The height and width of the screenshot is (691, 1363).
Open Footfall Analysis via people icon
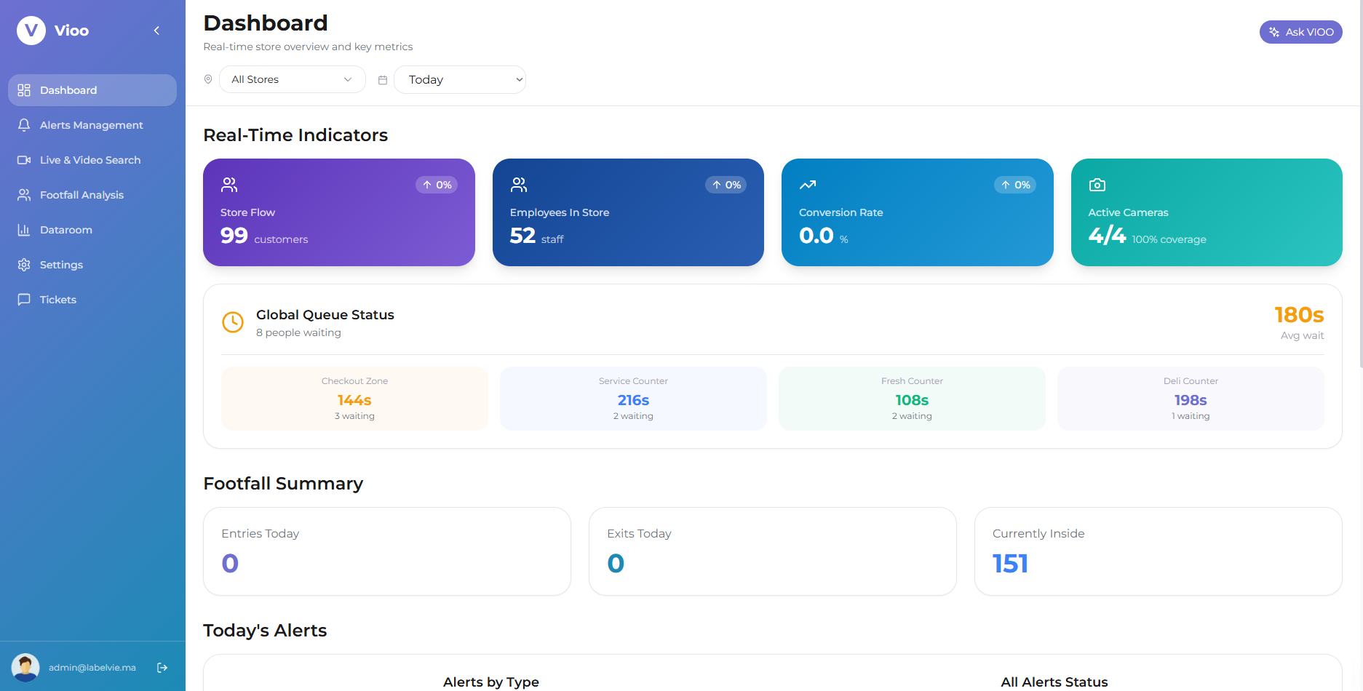point(24,194)
